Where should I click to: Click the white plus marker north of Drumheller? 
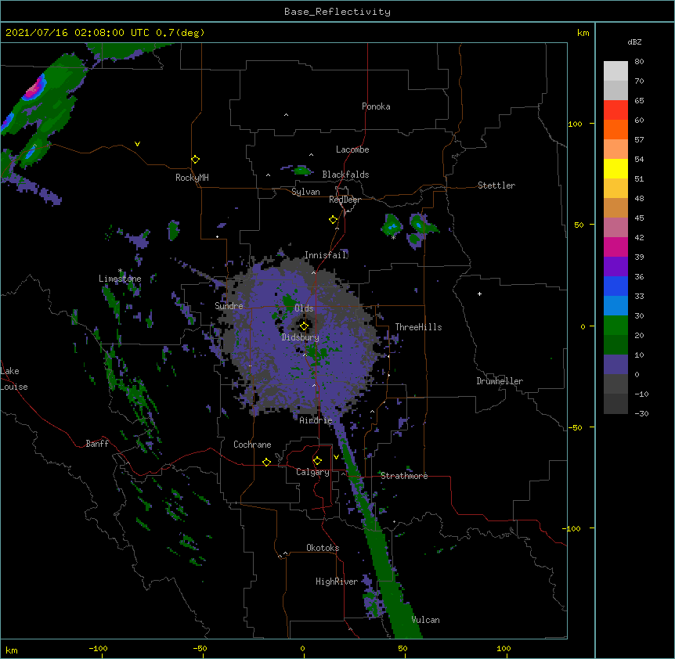479,293
